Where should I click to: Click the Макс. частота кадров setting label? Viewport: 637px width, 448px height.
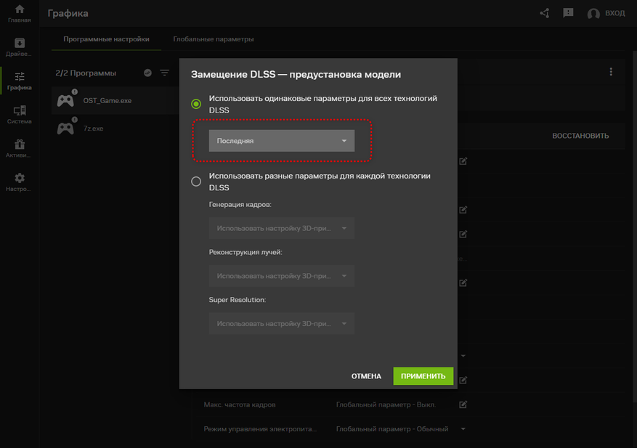tap(240, 404)
